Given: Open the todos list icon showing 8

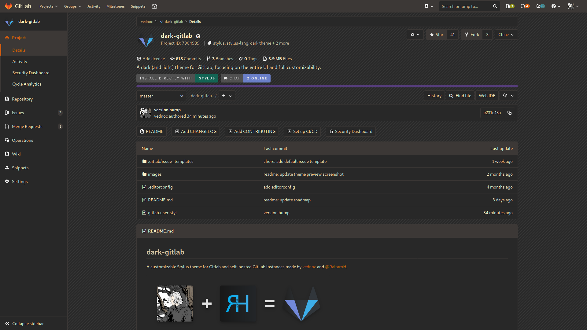Looking at the screenshot, I should pyautogui.click(x=540, y=6).
